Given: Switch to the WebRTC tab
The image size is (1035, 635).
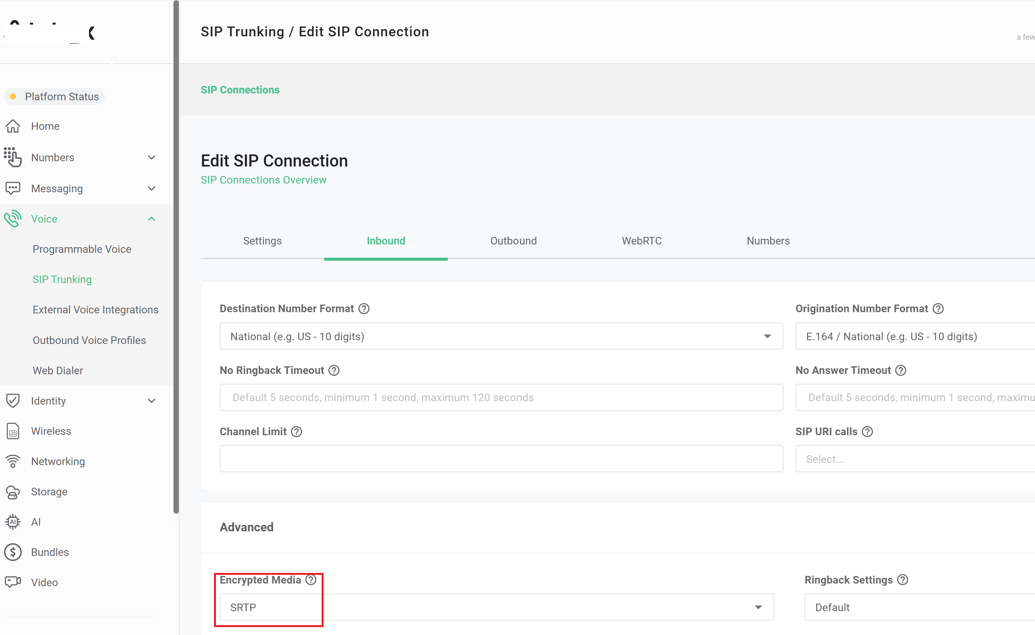Looking at the screenshot, I should [x=641, y=241].
